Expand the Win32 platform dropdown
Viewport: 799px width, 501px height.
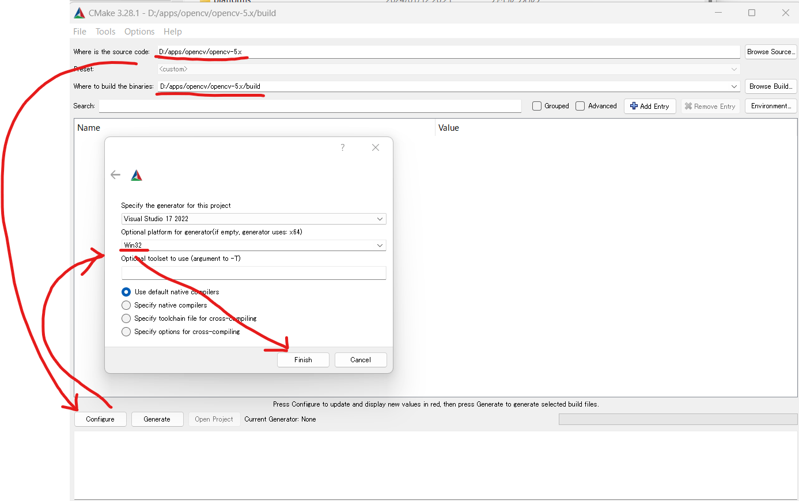point(380,245)
